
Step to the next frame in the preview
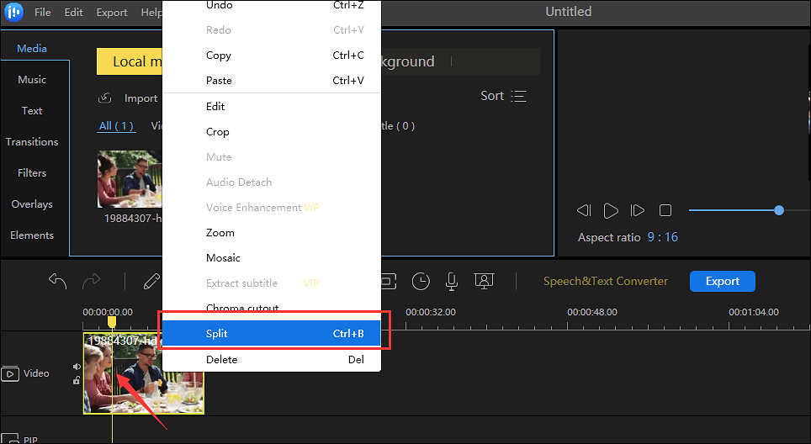coord(638,210)
